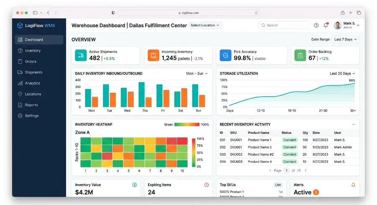377x205 pixels.
Task: Click the Dashboard grid icon
Action: click(20, 40)
